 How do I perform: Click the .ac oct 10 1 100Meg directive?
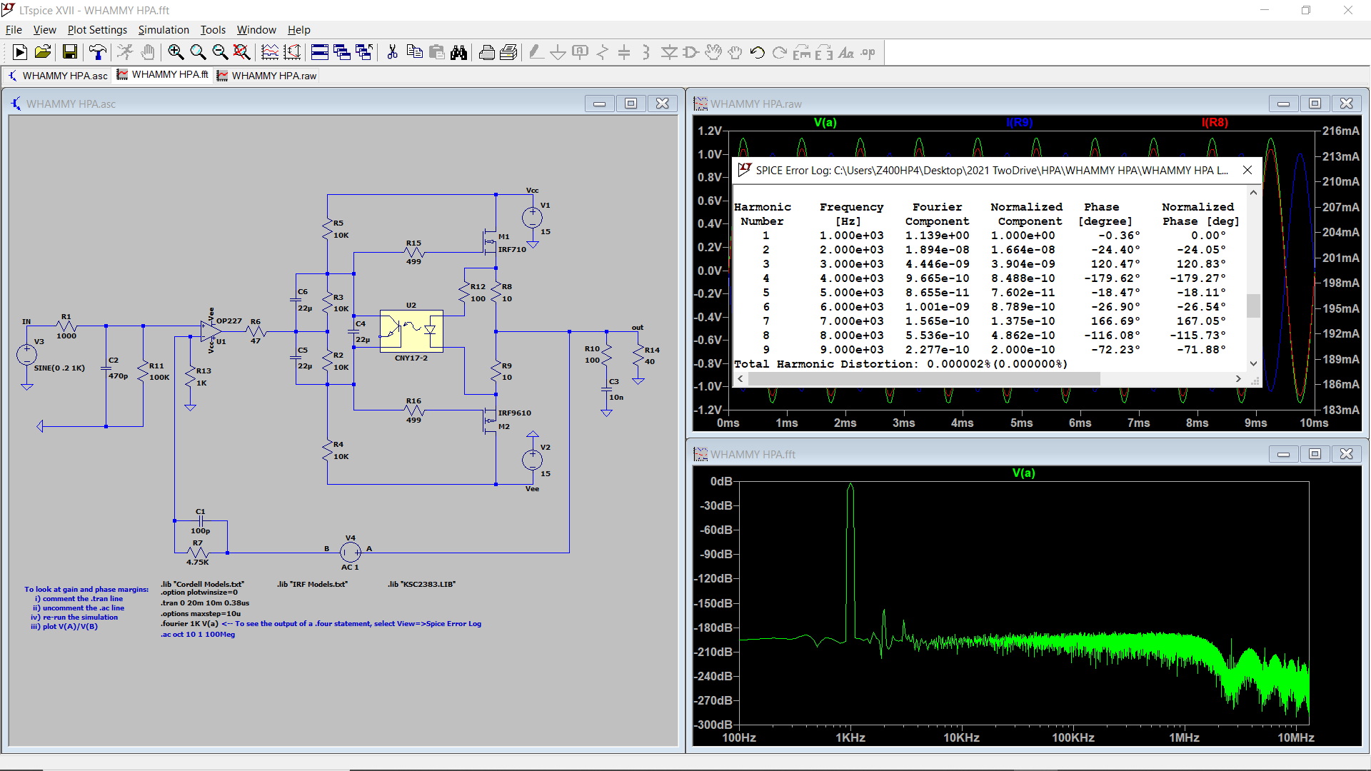click(x=198, y=635)
